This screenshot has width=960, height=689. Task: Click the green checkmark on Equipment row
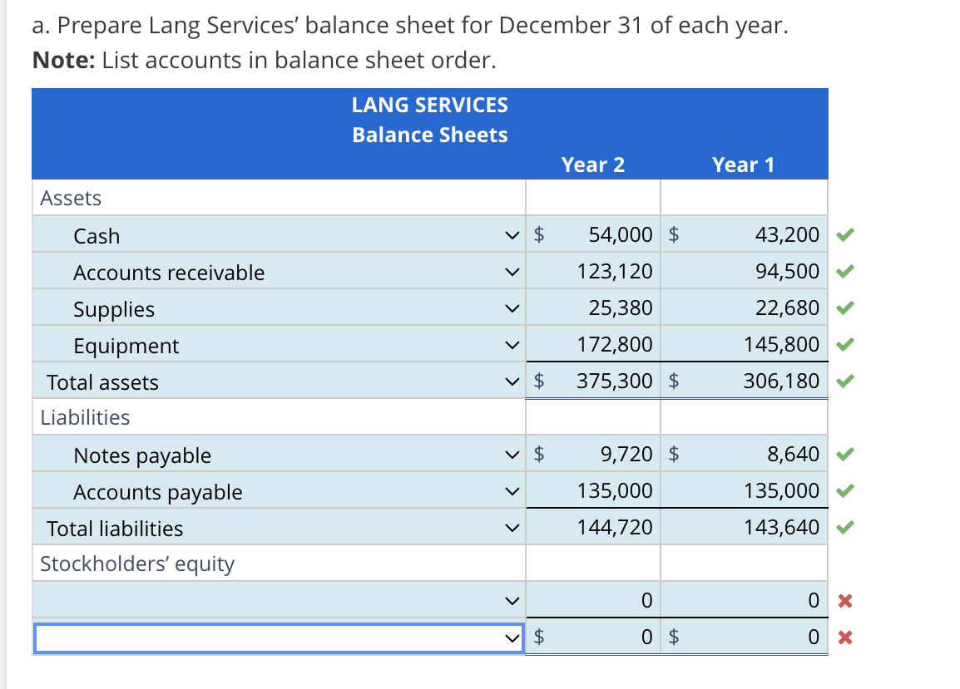[844, 344]
